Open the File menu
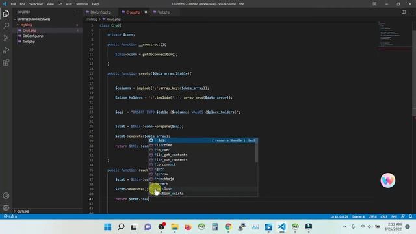The height and width of the screenshot is (234, 416). tap(13, 4)
